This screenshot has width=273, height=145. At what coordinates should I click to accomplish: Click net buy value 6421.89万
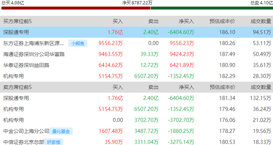coord(182,65)
